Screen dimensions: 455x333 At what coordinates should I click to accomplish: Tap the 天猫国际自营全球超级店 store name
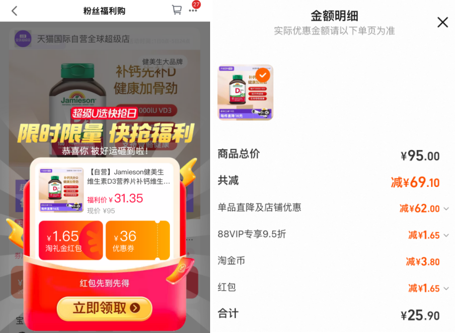click(x=83, y=39)
